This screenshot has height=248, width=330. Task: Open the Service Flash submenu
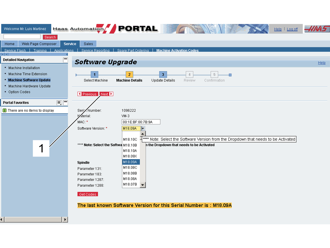tap(15, 50)
